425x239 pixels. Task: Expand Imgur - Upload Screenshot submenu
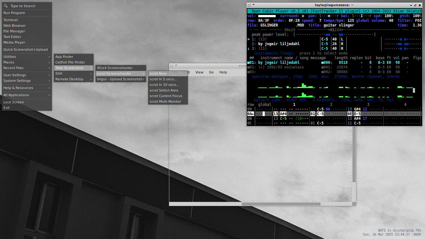click(121, 79)
